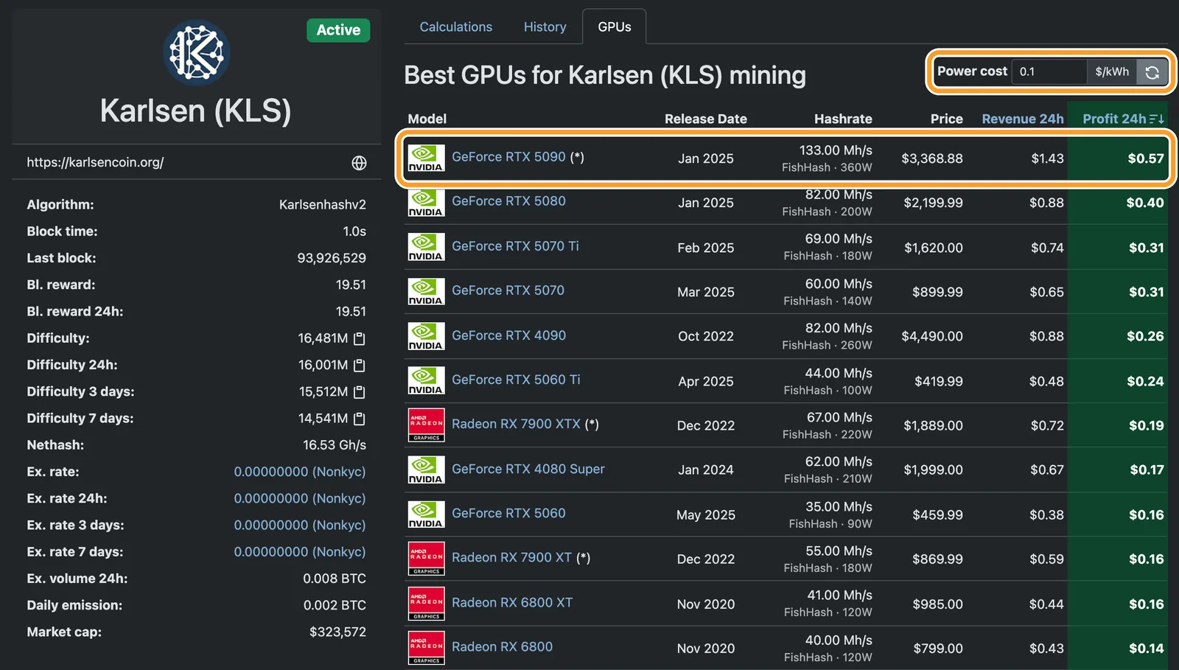Screen dimensions: 1179x670
Task: Open the Ex. rate Nonkyc exchange link
Action: coord(300,472)
